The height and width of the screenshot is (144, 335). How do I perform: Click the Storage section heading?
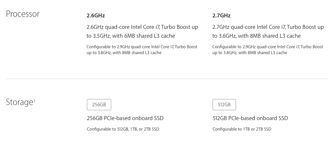click(x=19, y=102)
